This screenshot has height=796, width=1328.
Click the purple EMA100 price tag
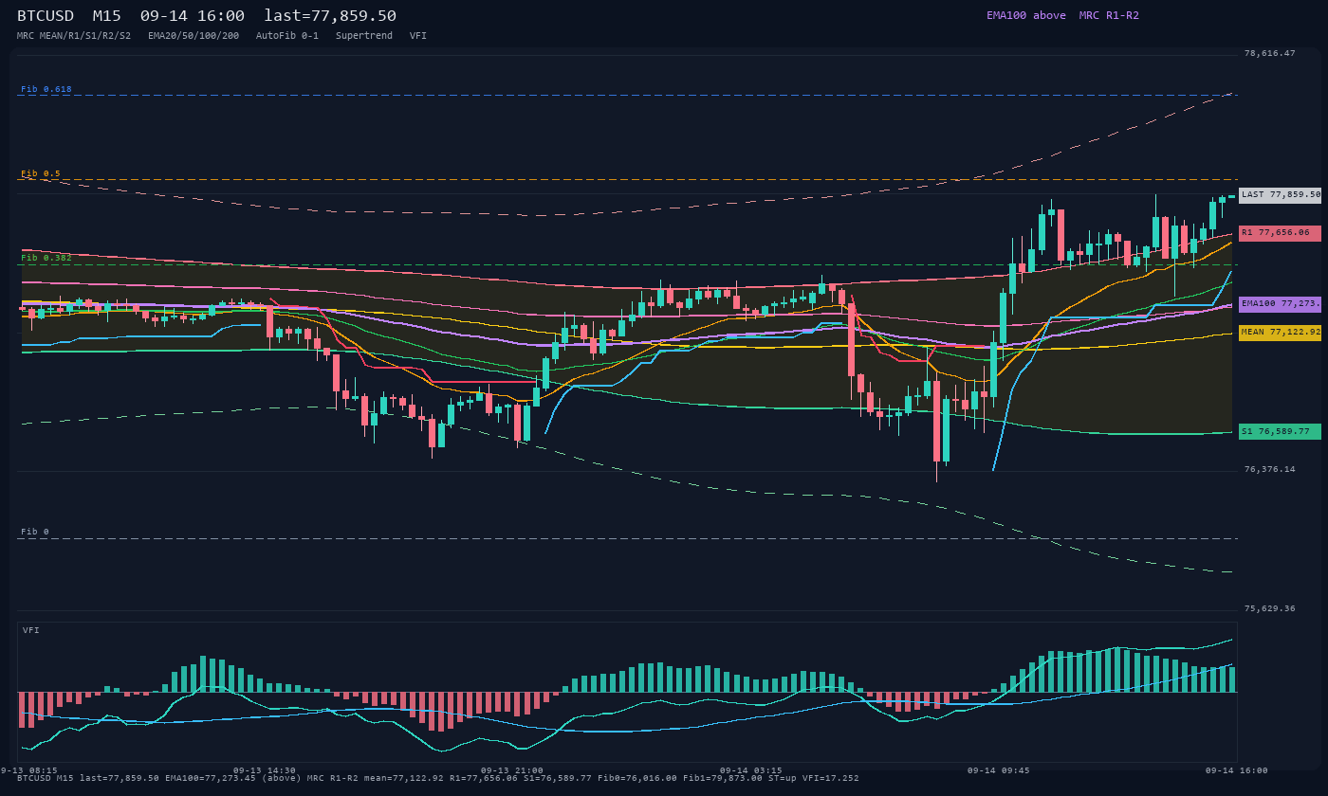tap(1280, 304)
